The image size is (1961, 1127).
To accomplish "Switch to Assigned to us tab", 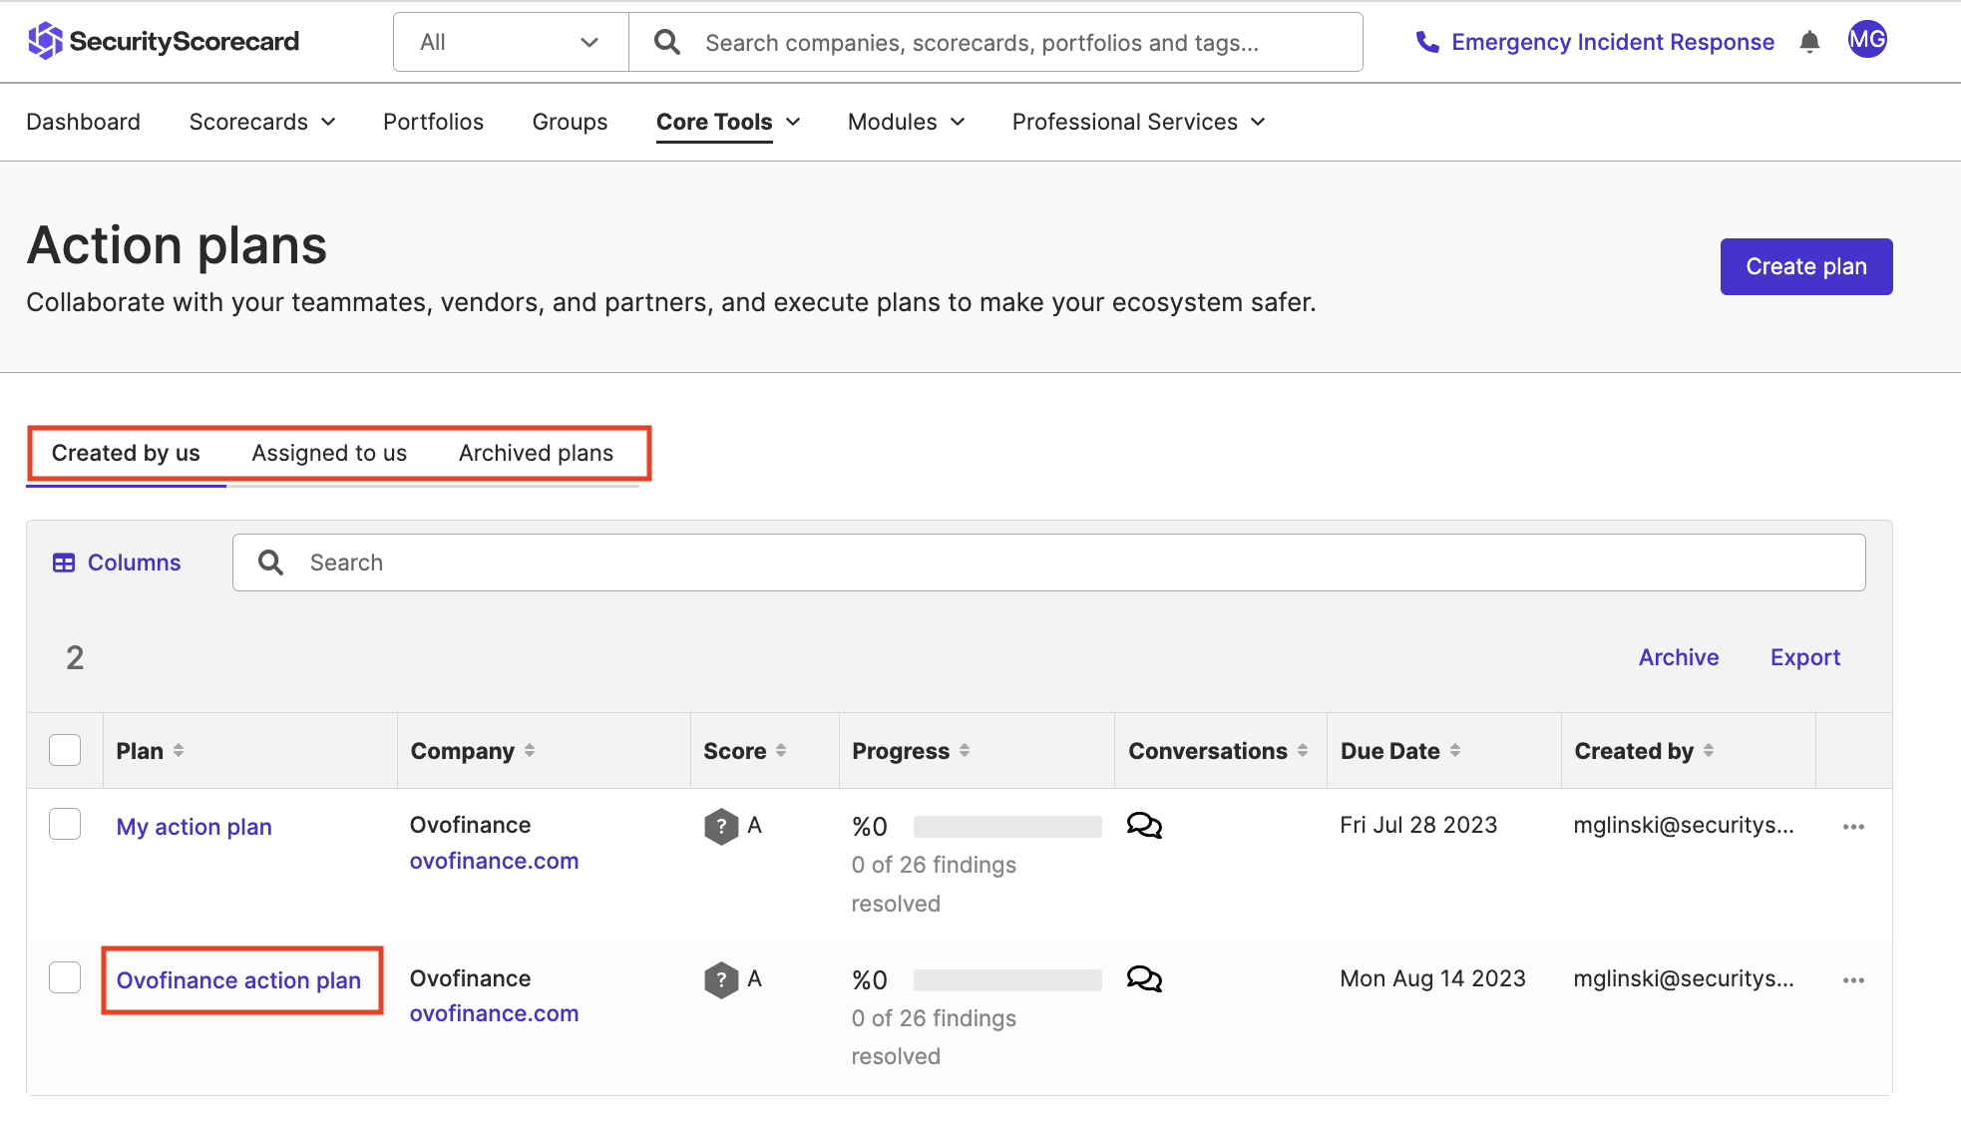I will 329,453.
